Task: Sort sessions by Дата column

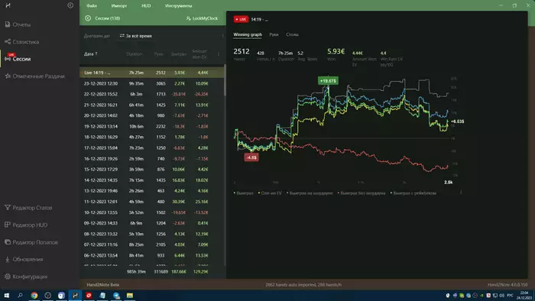Action: click(91, 54)
